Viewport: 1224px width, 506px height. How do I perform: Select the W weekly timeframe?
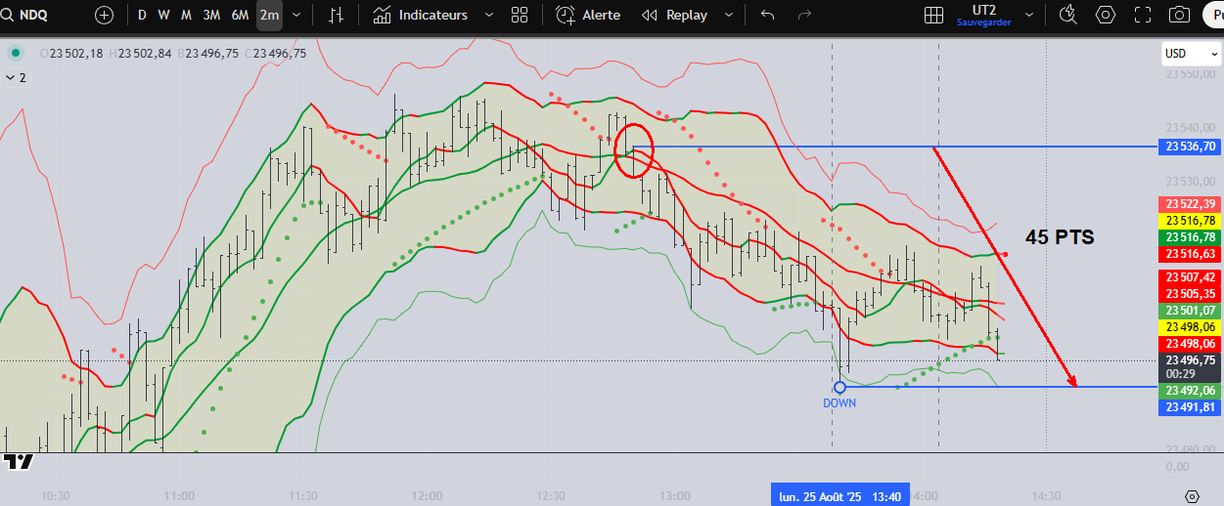click(163, 15)
